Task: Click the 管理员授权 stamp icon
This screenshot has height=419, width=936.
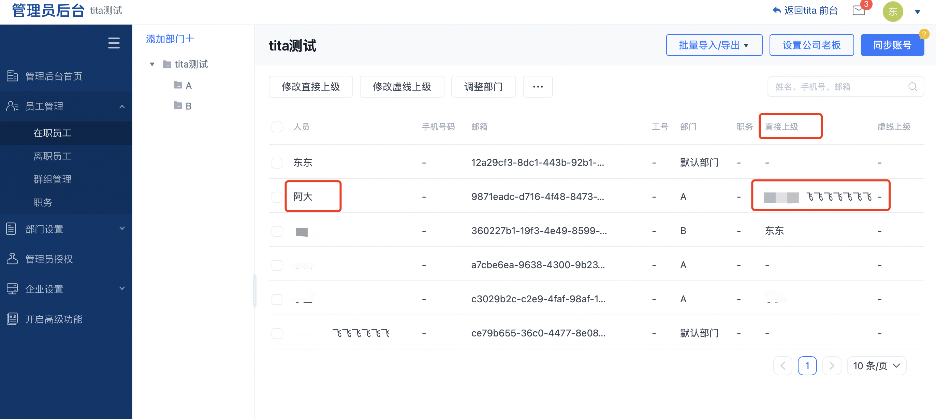Action: (12, 259)
